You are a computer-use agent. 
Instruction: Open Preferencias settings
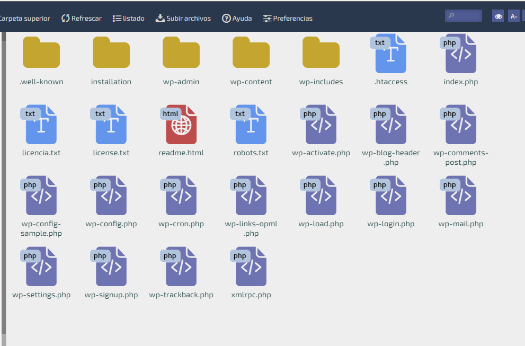point(288,18)
